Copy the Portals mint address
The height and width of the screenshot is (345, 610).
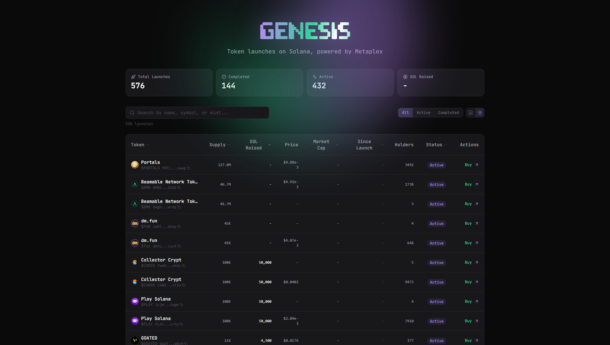(x=188, y=168)
